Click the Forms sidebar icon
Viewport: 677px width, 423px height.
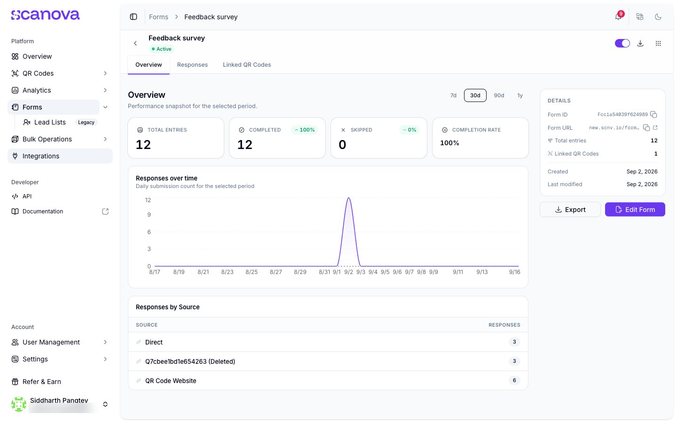coord(15,107)
